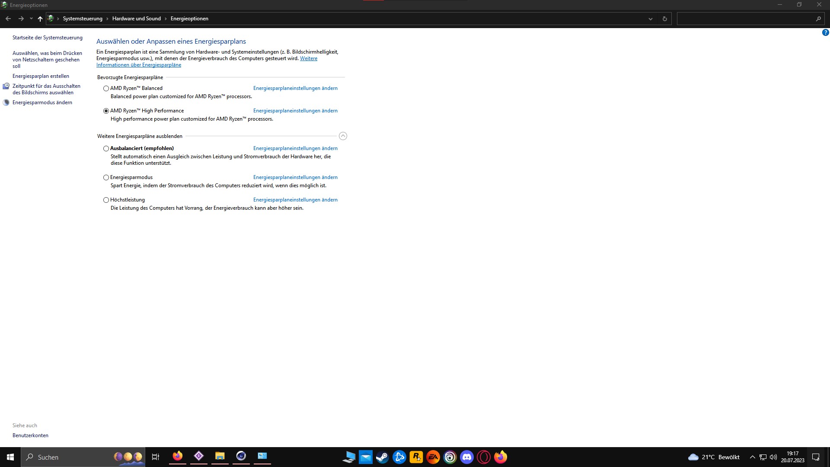
Task: Change settings for AMD Ryzen High Performance
Action: [295, 111]
